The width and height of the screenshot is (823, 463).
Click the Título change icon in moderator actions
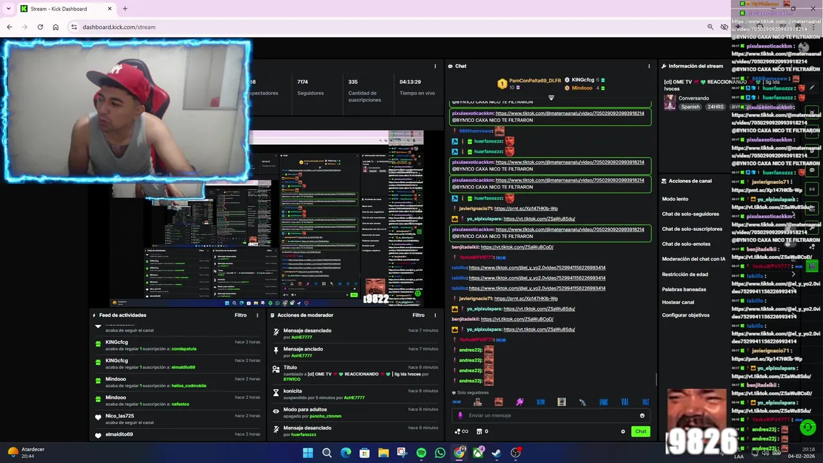pos(276,369)
